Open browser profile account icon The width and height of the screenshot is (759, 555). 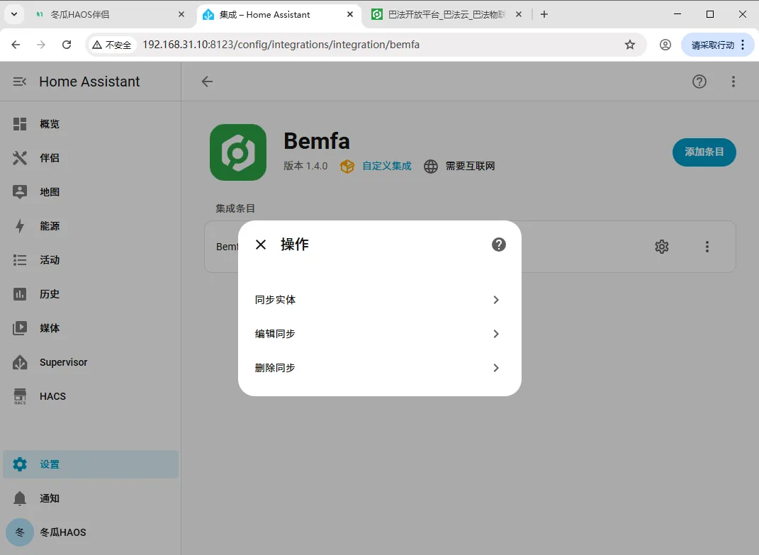665,45
